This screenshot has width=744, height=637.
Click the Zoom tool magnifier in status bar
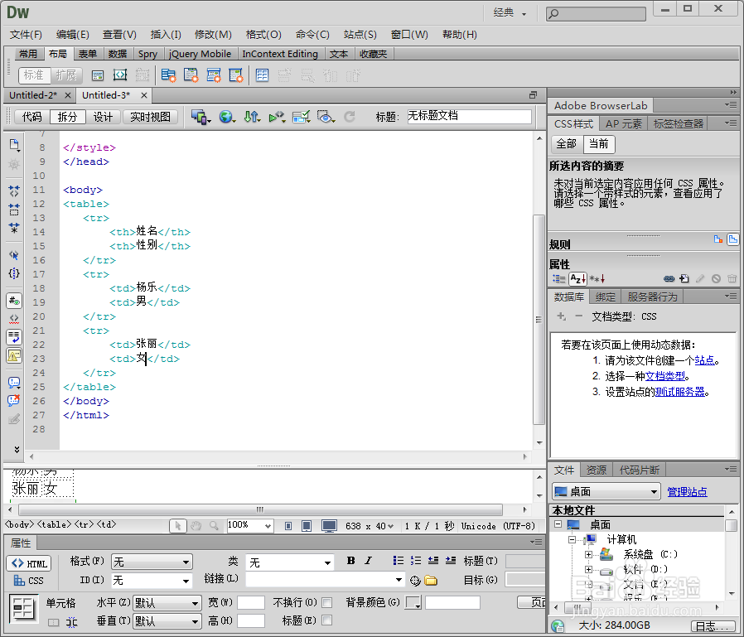[214, 526]
